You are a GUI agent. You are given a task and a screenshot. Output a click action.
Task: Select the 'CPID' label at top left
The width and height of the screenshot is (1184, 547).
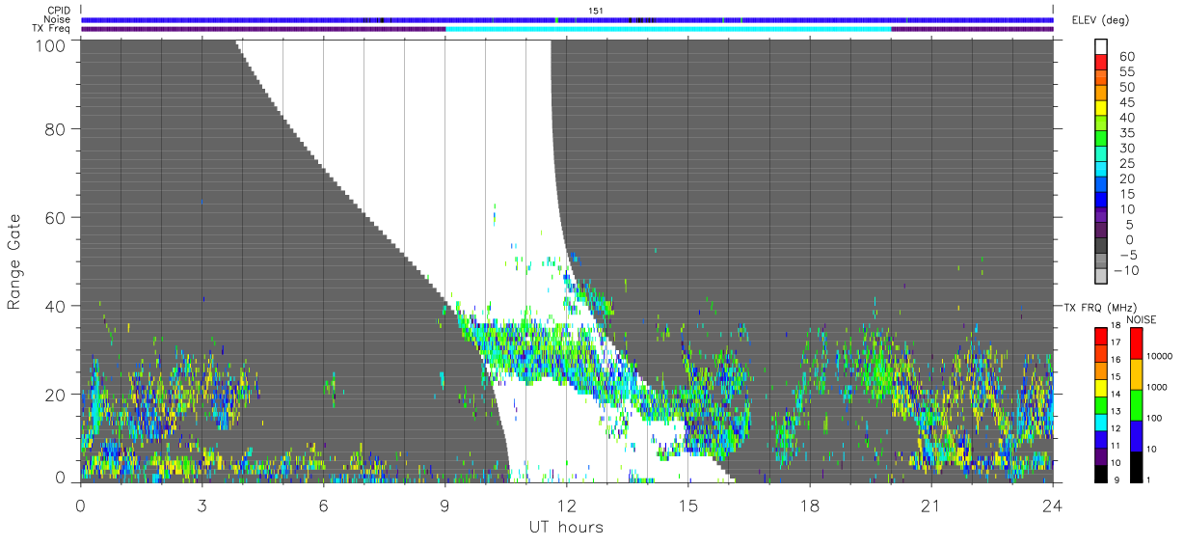[60, 11]
